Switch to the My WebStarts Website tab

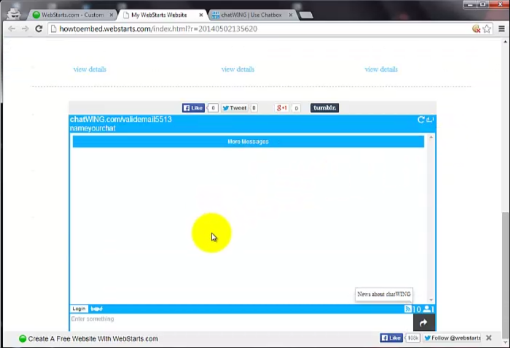(160, 15)
